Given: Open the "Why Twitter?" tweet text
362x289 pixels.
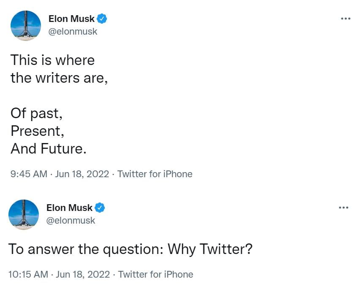Looking at the screenshot, I should coord(130,249).
